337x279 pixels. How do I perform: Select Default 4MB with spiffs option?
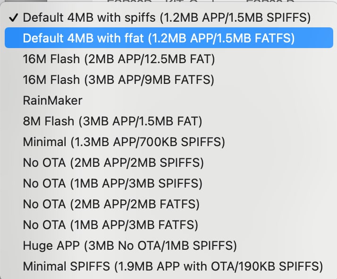coord(166,17)
